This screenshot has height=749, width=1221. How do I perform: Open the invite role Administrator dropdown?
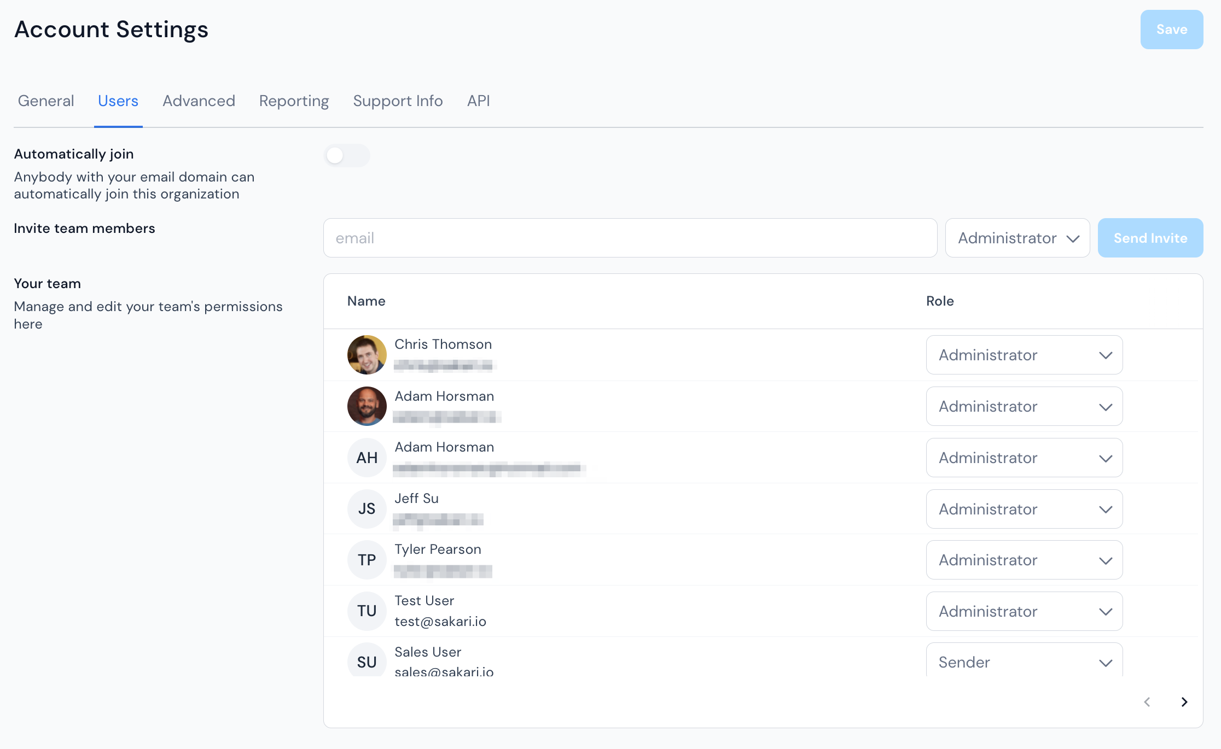1017,238
